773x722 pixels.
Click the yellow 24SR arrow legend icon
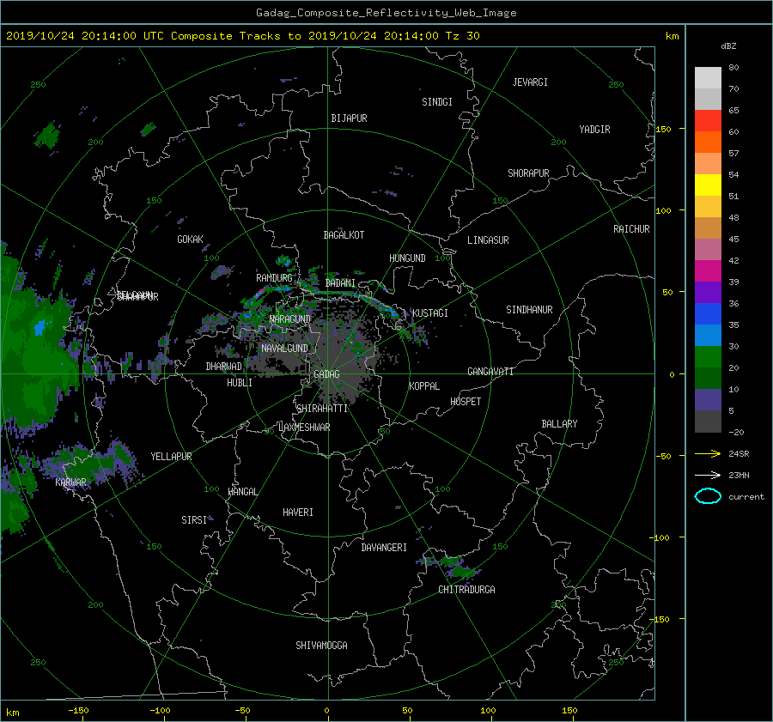[x=708, y=453]
